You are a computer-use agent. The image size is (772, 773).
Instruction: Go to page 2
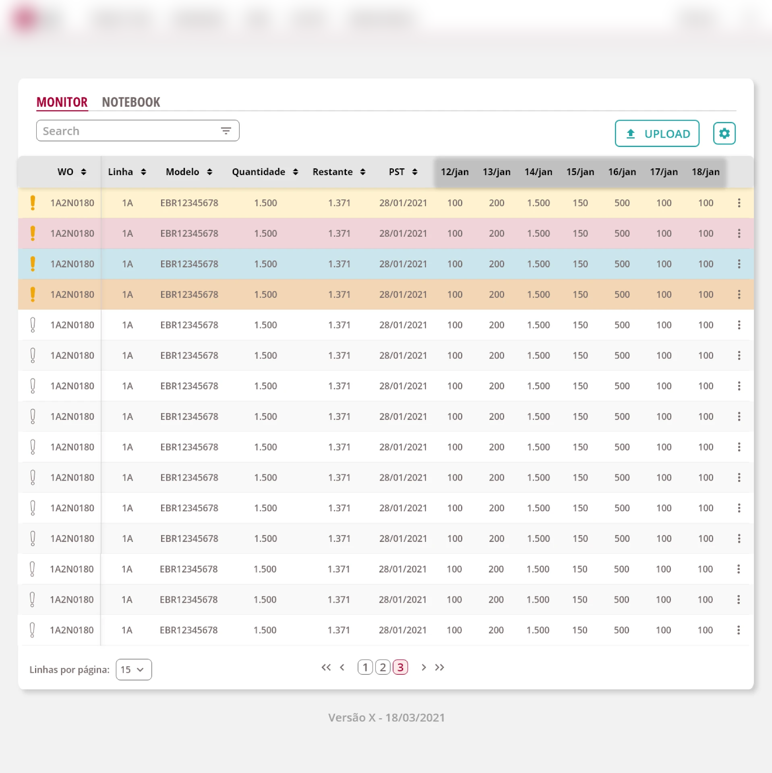[x=383, y=668]
